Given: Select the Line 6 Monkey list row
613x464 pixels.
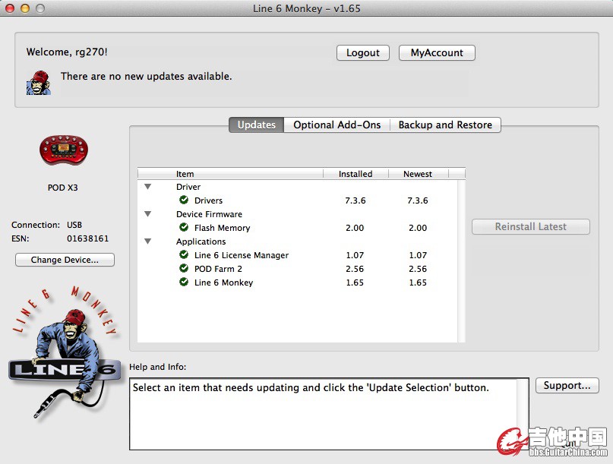Looking at the screenshot, I should (x=298, y=283).
